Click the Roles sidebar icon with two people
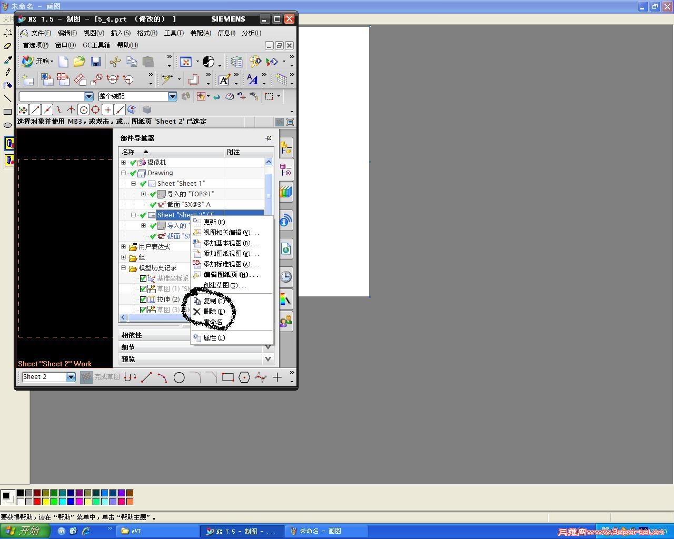Viewport: 674px width, 539px height. coord(286,321)
